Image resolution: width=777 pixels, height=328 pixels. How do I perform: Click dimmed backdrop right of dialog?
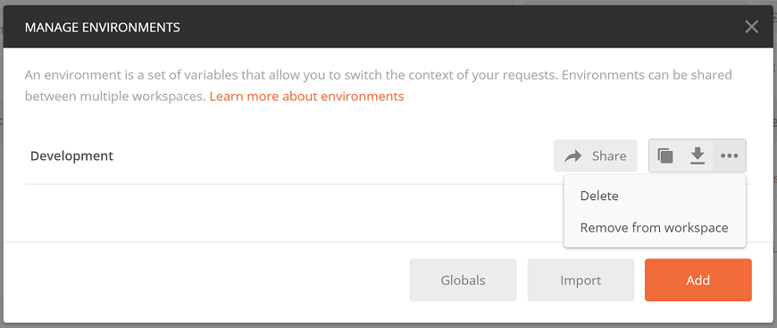775,149
